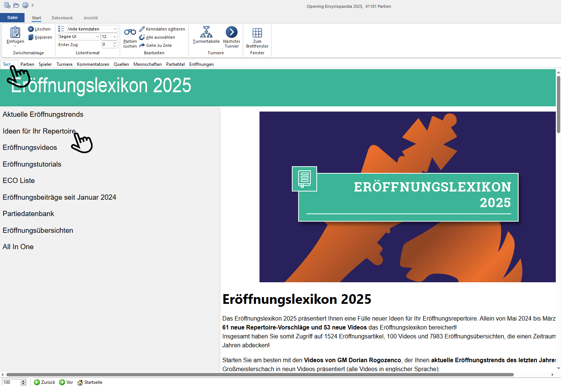The height and width of the screenshot is (386, 561).
Task: Open the Segoe UI font dropdown
Action: 97,37
